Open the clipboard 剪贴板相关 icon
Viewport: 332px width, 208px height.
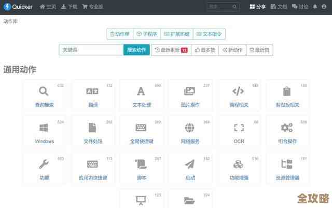(287, 91)
